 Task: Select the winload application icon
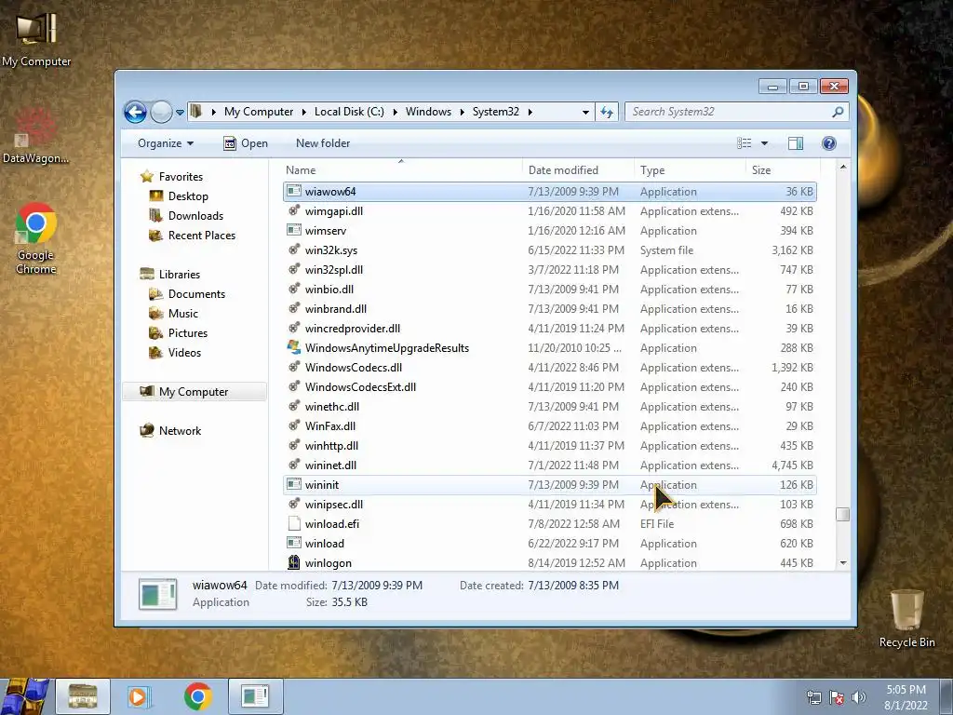[x=294, y=543]
